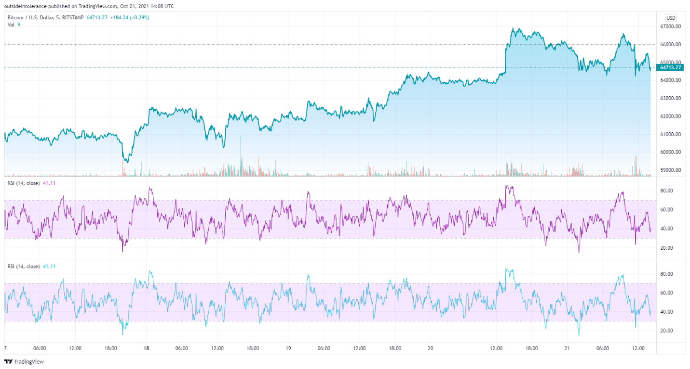Click the 62000.00 price axis label
Screen dimensions: 690x369
[x=670, y=116]
